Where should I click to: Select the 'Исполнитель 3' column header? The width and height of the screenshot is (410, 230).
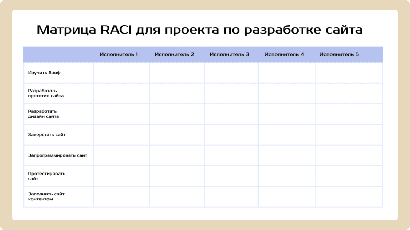click(x=229, y=54)
